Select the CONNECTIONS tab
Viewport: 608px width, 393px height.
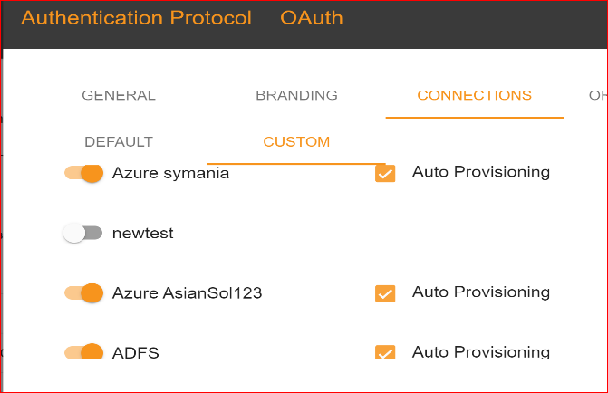(474, 95)
